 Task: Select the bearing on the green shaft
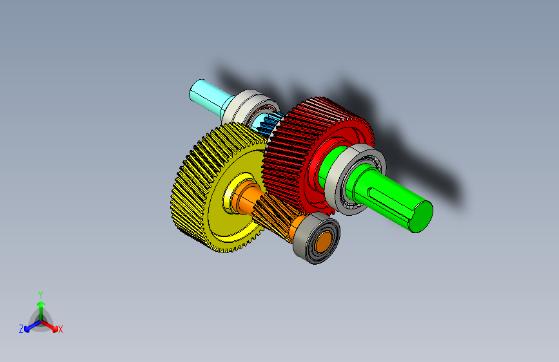[x=355, y=179]
